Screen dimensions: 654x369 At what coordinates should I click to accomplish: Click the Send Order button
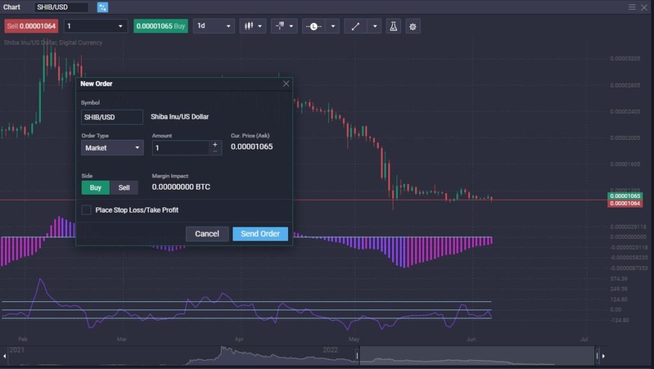[260, 234]
